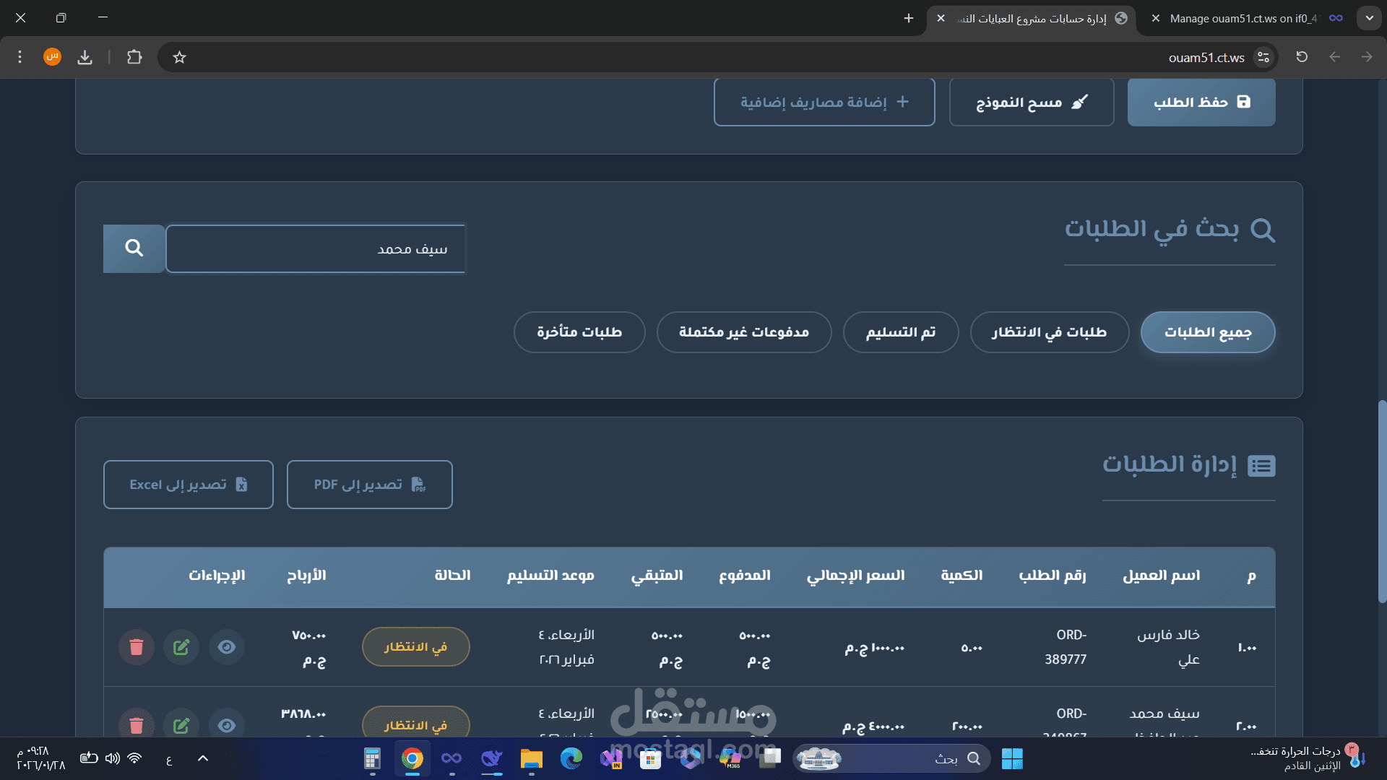Filter by 'طلبات في الانتظار'
Image resolution: width=1387 pixels, height=780 pixels.
[x=1049, y=332]
